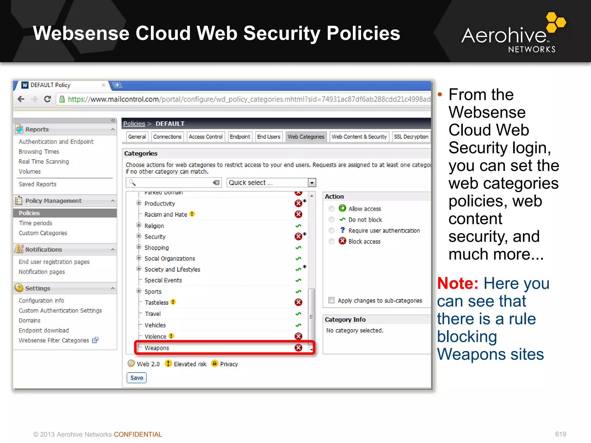Click the browser address bar URL

pyautogui.click(x=249, y=99)
